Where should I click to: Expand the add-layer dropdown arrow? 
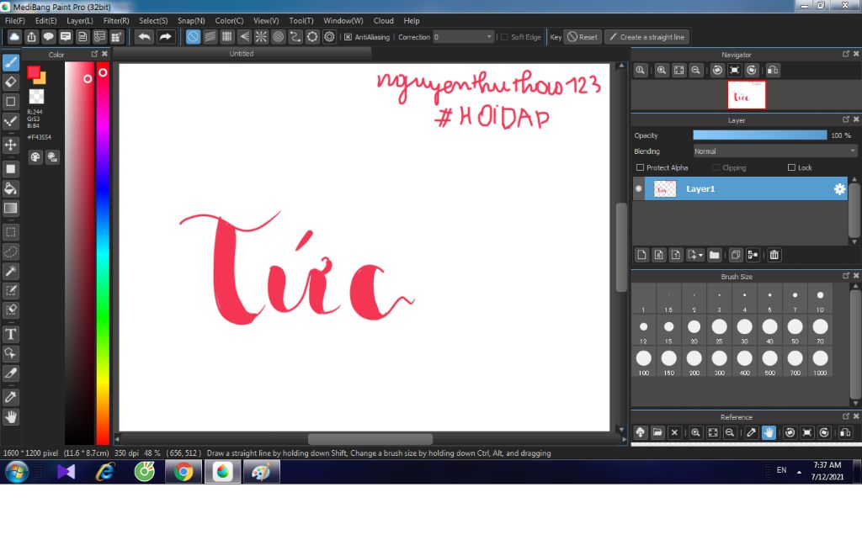click(701, 255)
